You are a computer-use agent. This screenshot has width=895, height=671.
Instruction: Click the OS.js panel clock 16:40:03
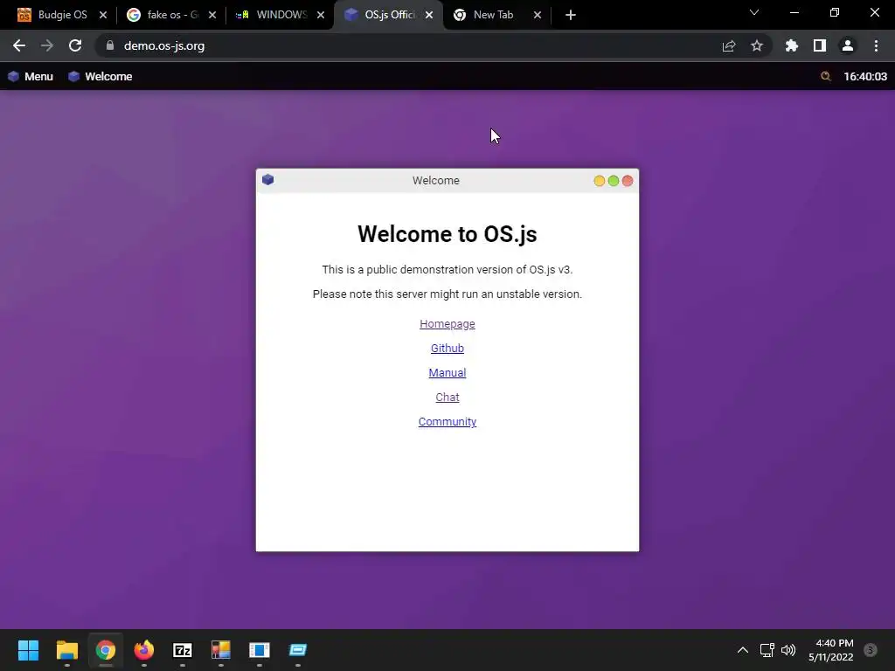coord(864,77)
